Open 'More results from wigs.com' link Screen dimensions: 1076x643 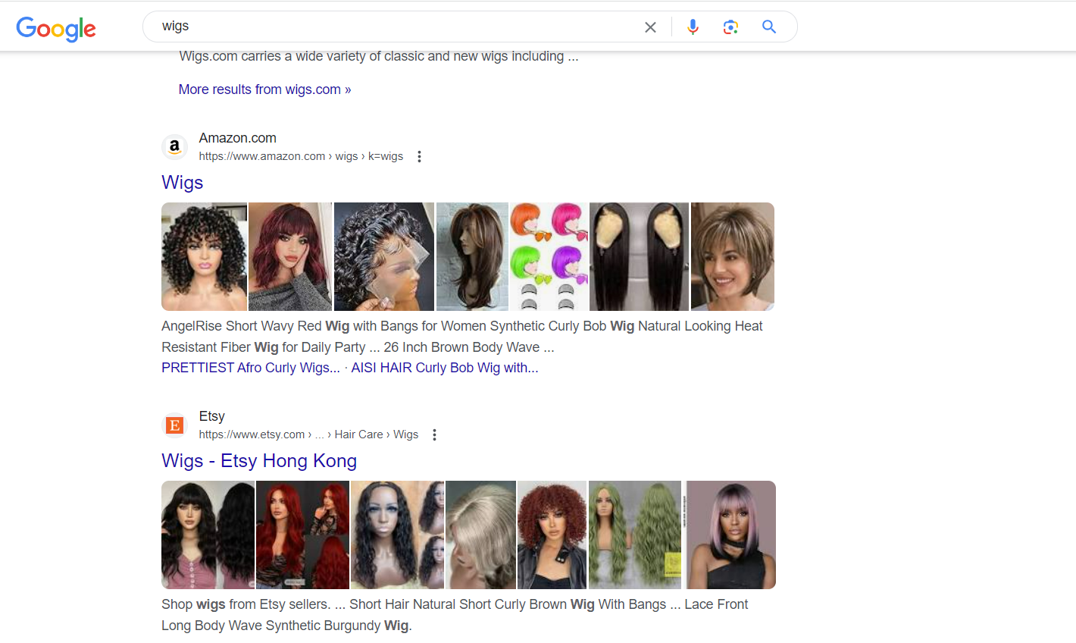(264, 89)
